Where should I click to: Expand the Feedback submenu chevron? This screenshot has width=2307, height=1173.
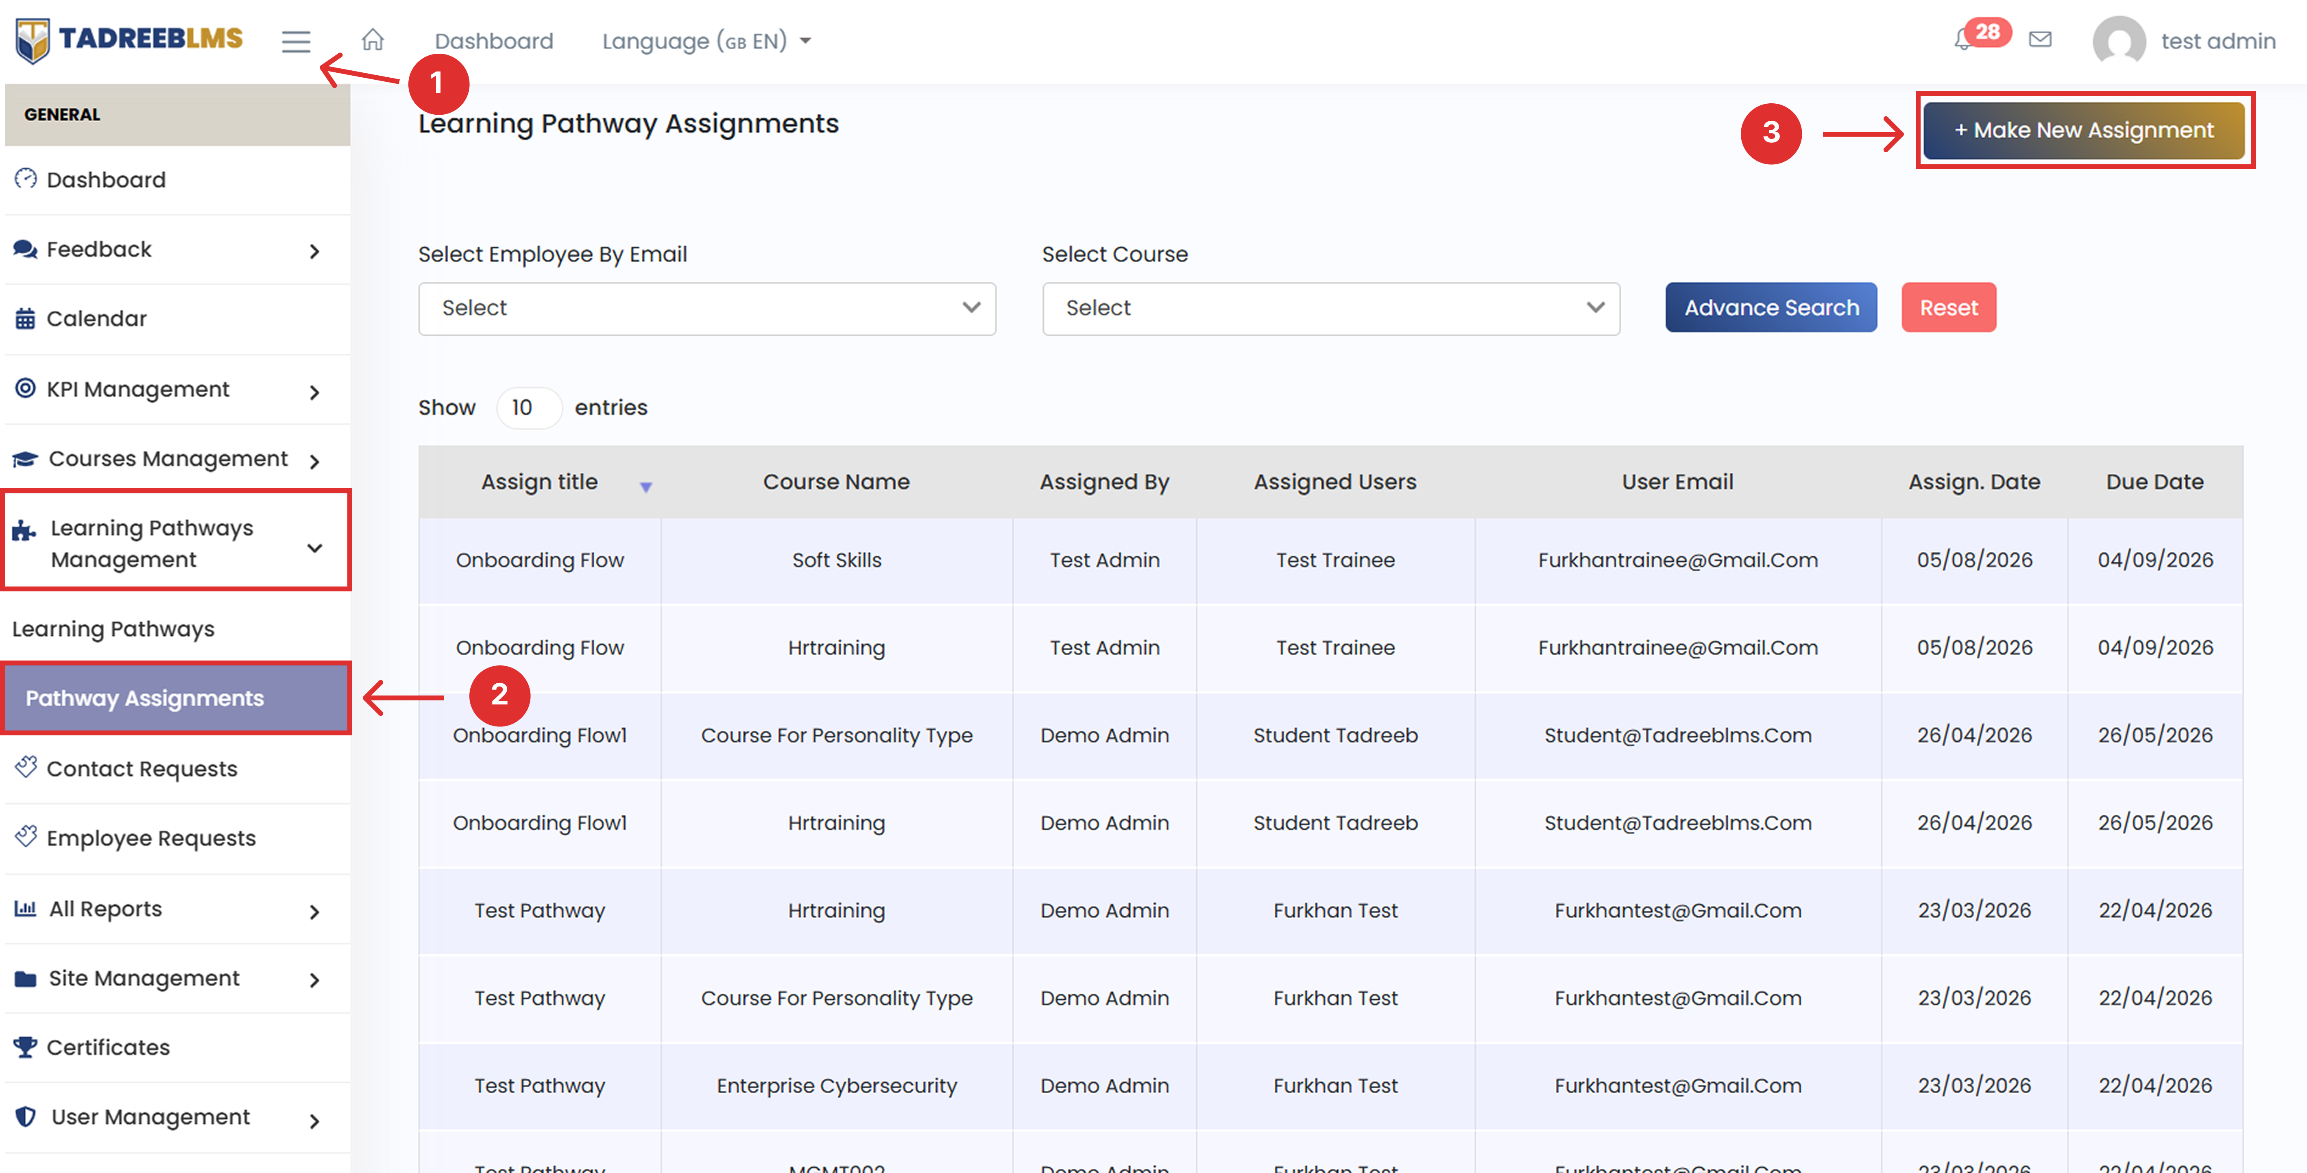(x=314, y=252)
